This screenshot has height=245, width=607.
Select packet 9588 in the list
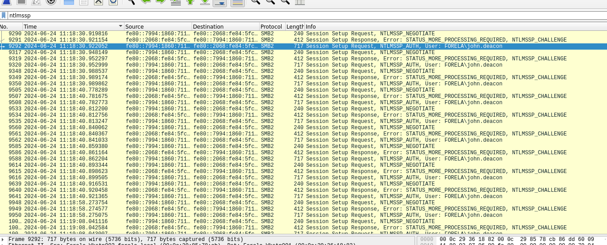(x=303, y=159)
